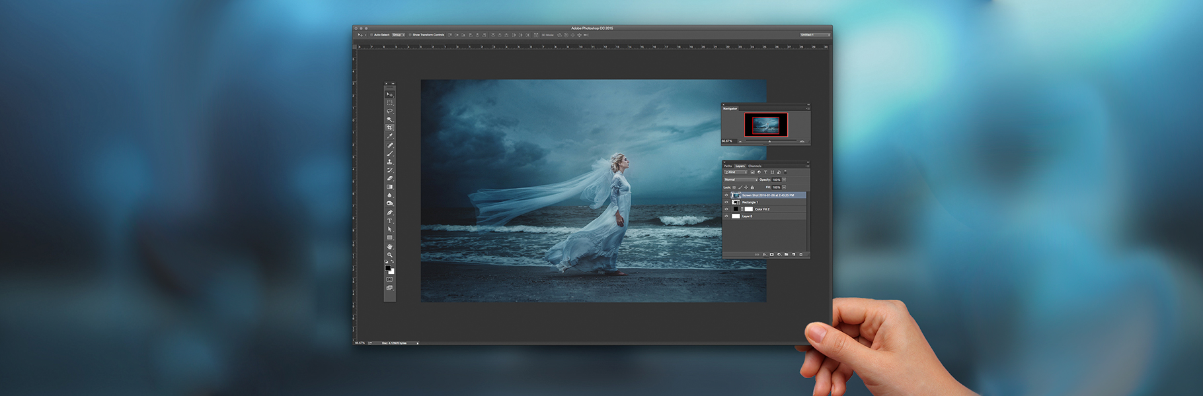Select Layer 0 in Layers panel
The width and height of the screenshot is (1203, 396).
click(x=765, y=216)
